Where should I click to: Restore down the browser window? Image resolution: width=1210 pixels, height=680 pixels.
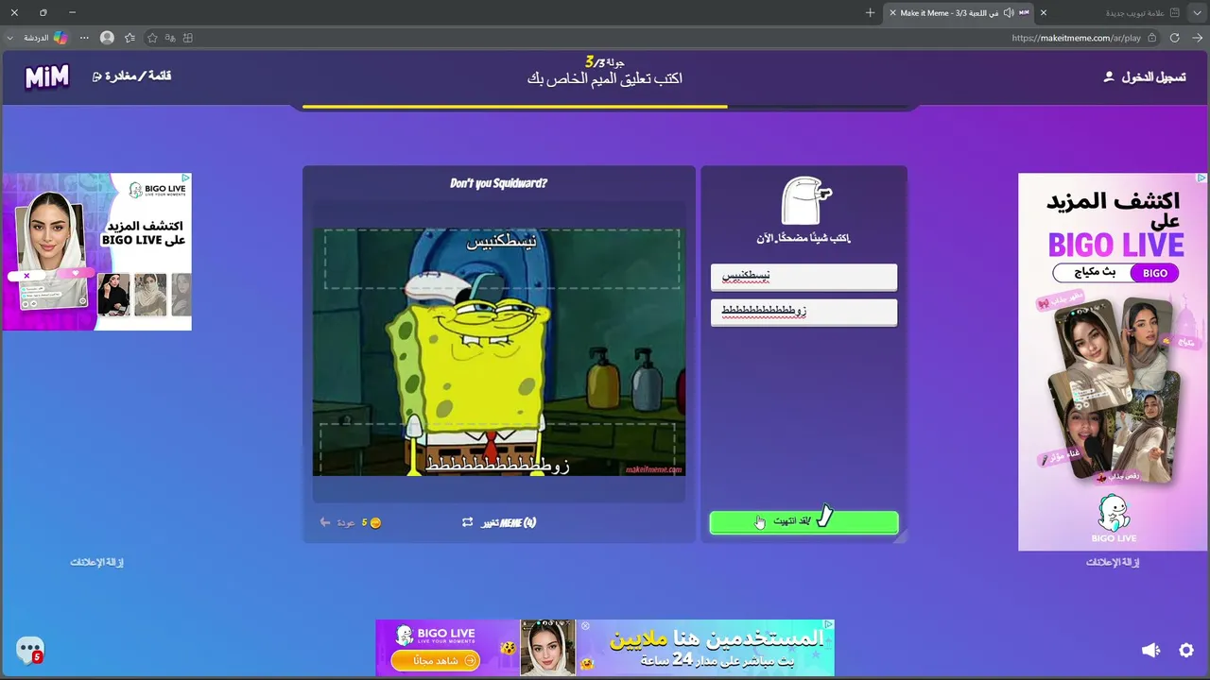point(43,12)
